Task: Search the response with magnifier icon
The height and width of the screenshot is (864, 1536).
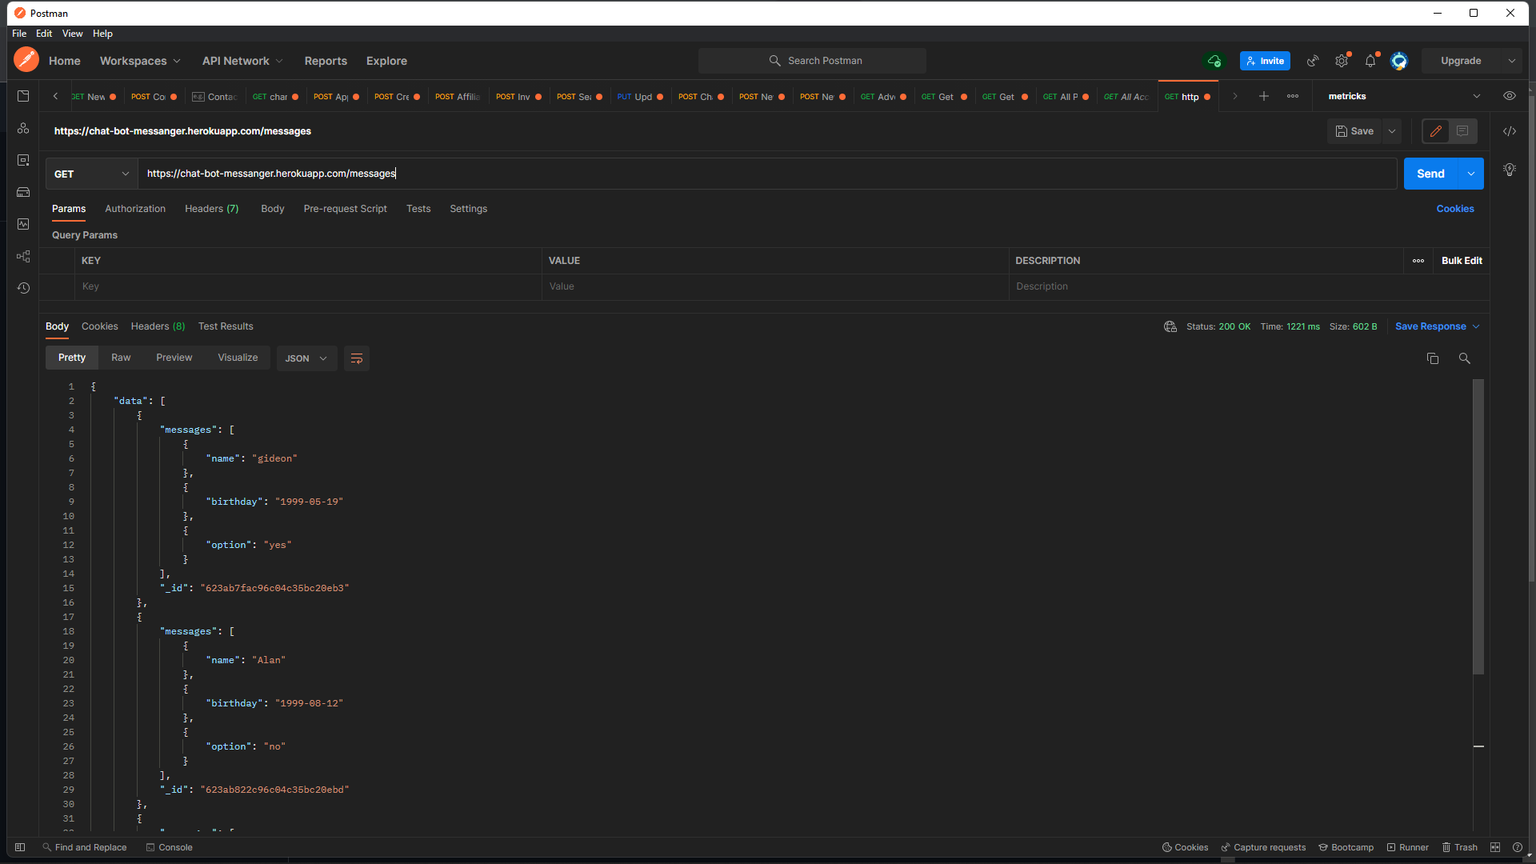Action: (1464, 358)
